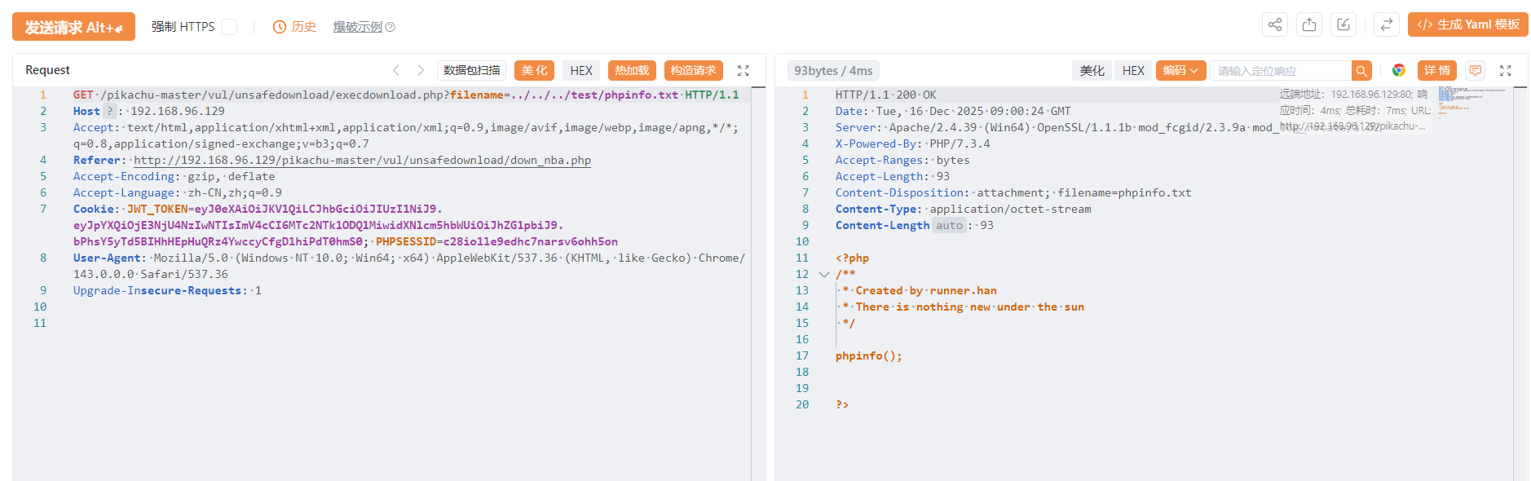Open response in Chrome browser icon
Screen dimensions: 1531x481
pos(1399,71)
